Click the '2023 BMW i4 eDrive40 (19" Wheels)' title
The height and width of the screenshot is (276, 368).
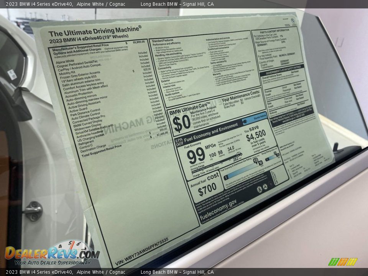tap(89, 39)
